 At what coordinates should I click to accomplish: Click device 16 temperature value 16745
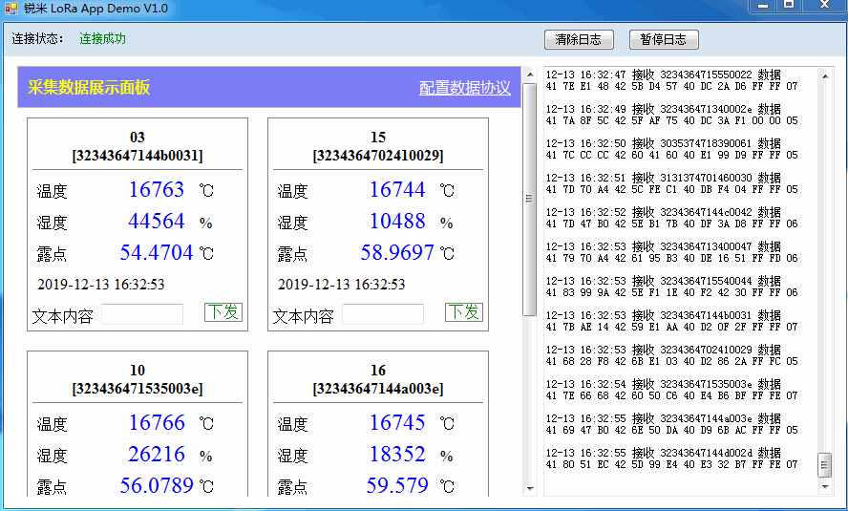point(397,423)
